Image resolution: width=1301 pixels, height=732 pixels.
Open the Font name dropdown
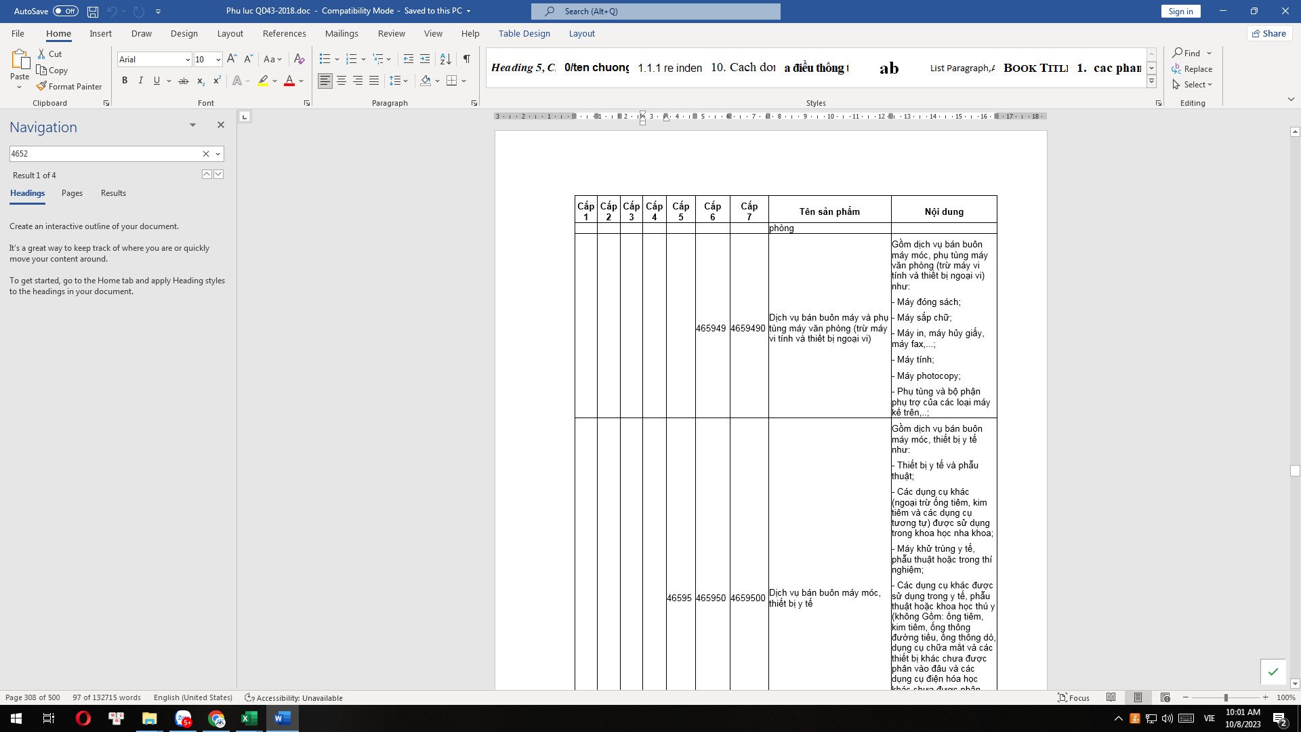188,60
